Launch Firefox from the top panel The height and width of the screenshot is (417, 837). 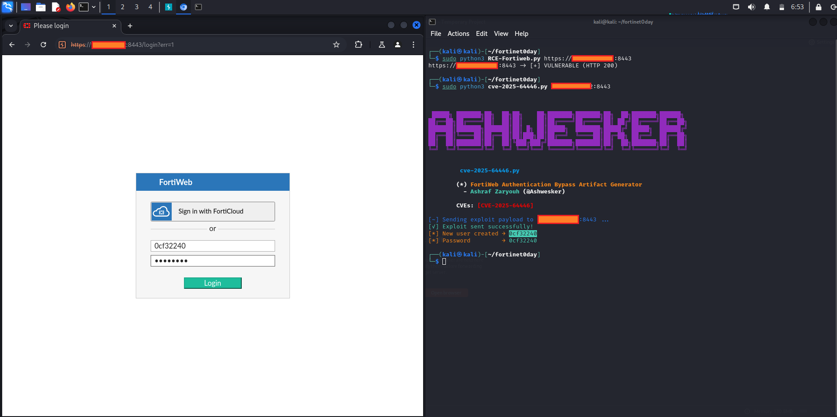coord(70,7)
